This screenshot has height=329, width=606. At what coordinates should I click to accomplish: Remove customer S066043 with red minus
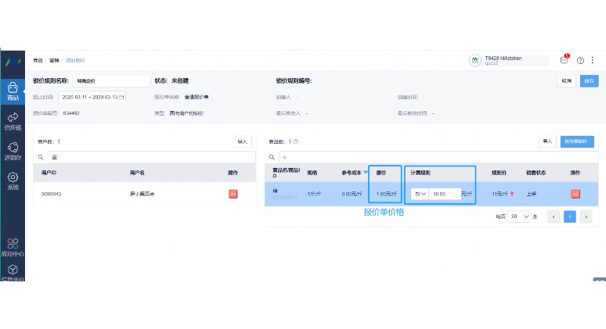tap(233, 194)
